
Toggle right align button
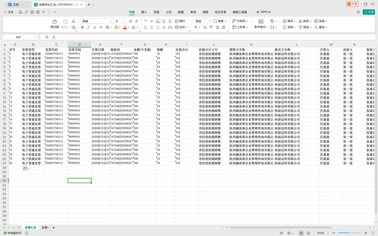pos(158,27)
